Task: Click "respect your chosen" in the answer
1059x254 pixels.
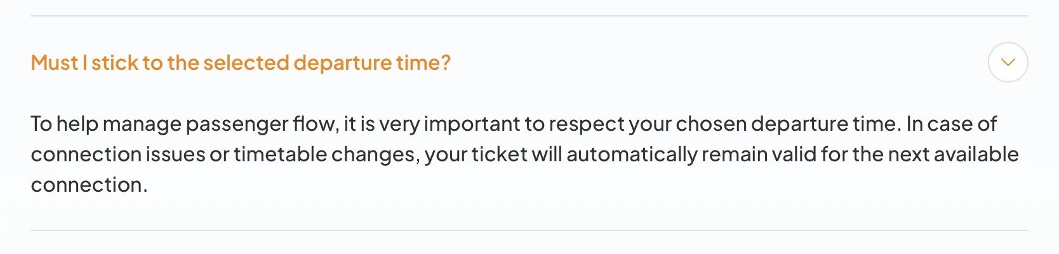Action: 647,124
